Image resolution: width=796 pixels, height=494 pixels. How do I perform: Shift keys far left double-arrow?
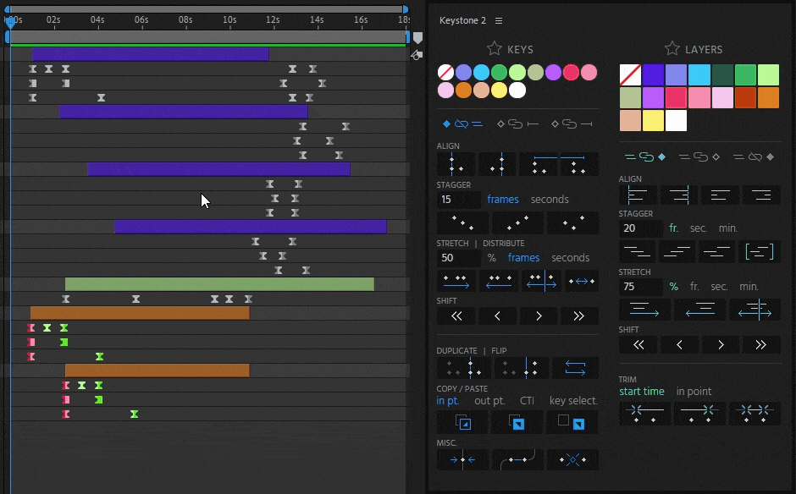pos(456,316)
